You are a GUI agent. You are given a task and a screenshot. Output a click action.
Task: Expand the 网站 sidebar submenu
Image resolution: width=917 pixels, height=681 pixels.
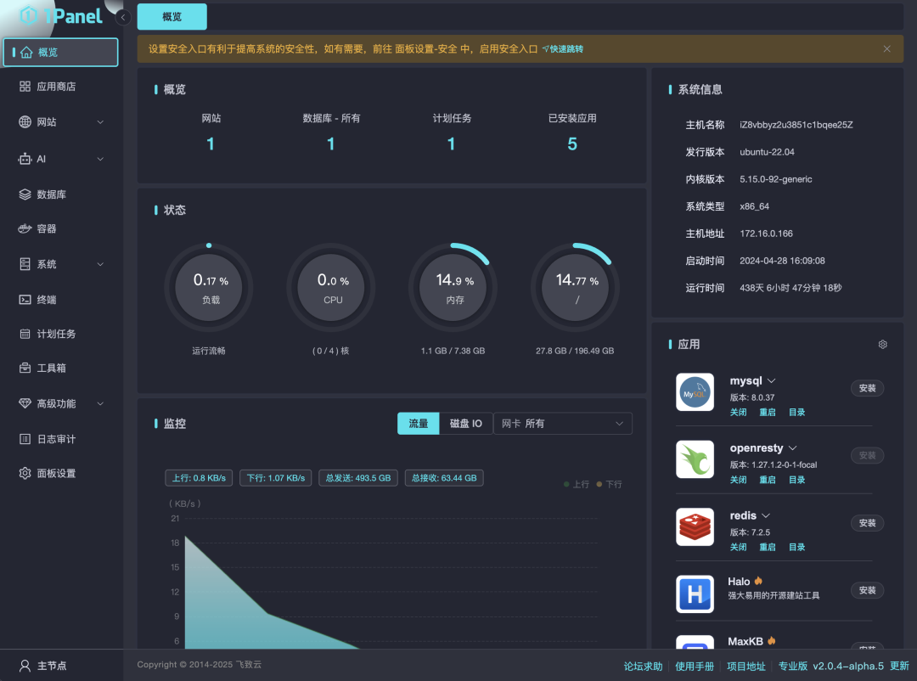point(100,122)
